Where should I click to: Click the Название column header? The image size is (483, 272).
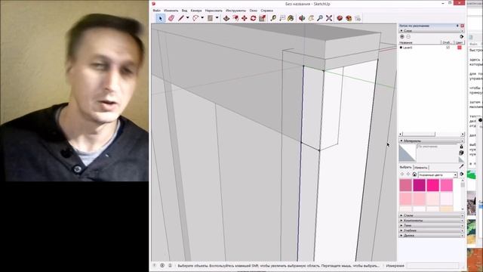(420, 42)
